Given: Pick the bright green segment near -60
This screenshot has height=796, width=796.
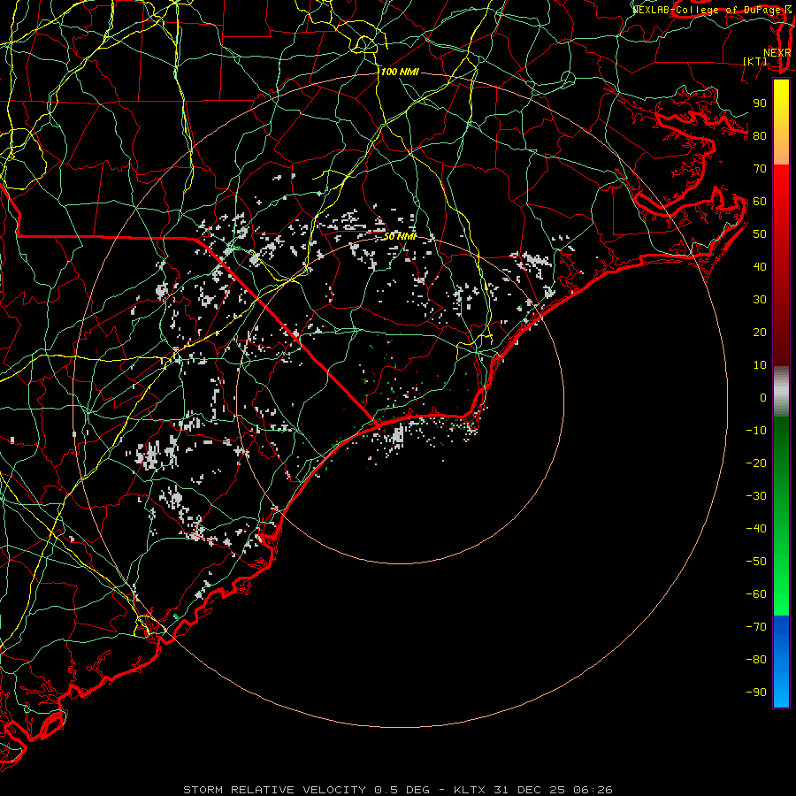Looking at the screenshot, I should (781, 594).
